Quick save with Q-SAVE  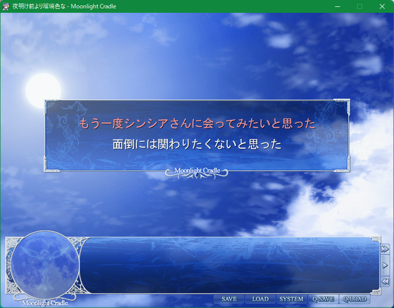click(323, 299)
